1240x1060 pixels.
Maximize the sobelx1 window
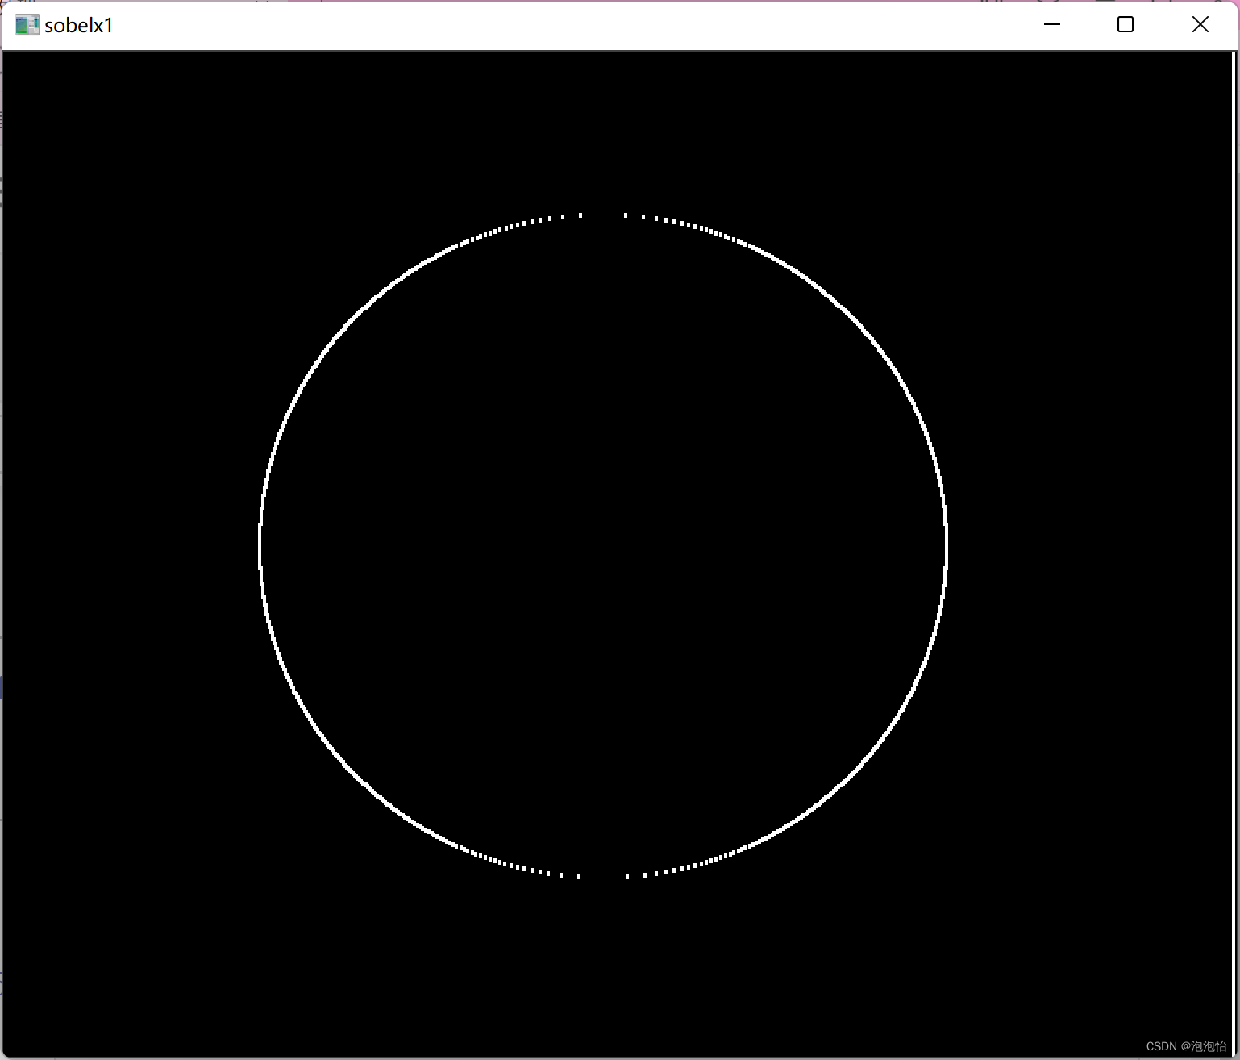click(1124, 24)
